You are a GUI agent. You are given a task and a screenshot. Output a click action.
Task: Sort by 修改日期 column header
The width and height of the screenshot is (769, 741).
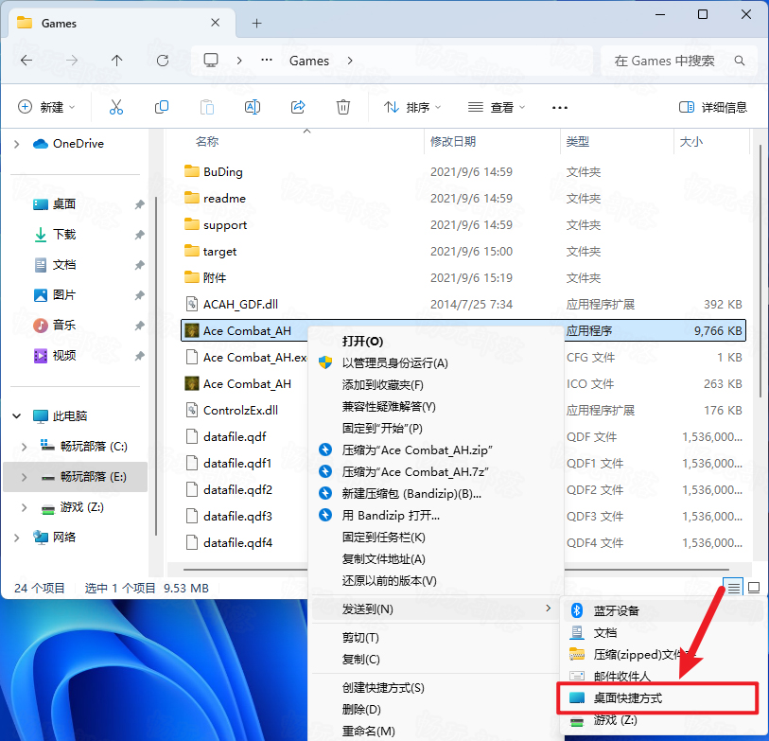pos(453,141)
